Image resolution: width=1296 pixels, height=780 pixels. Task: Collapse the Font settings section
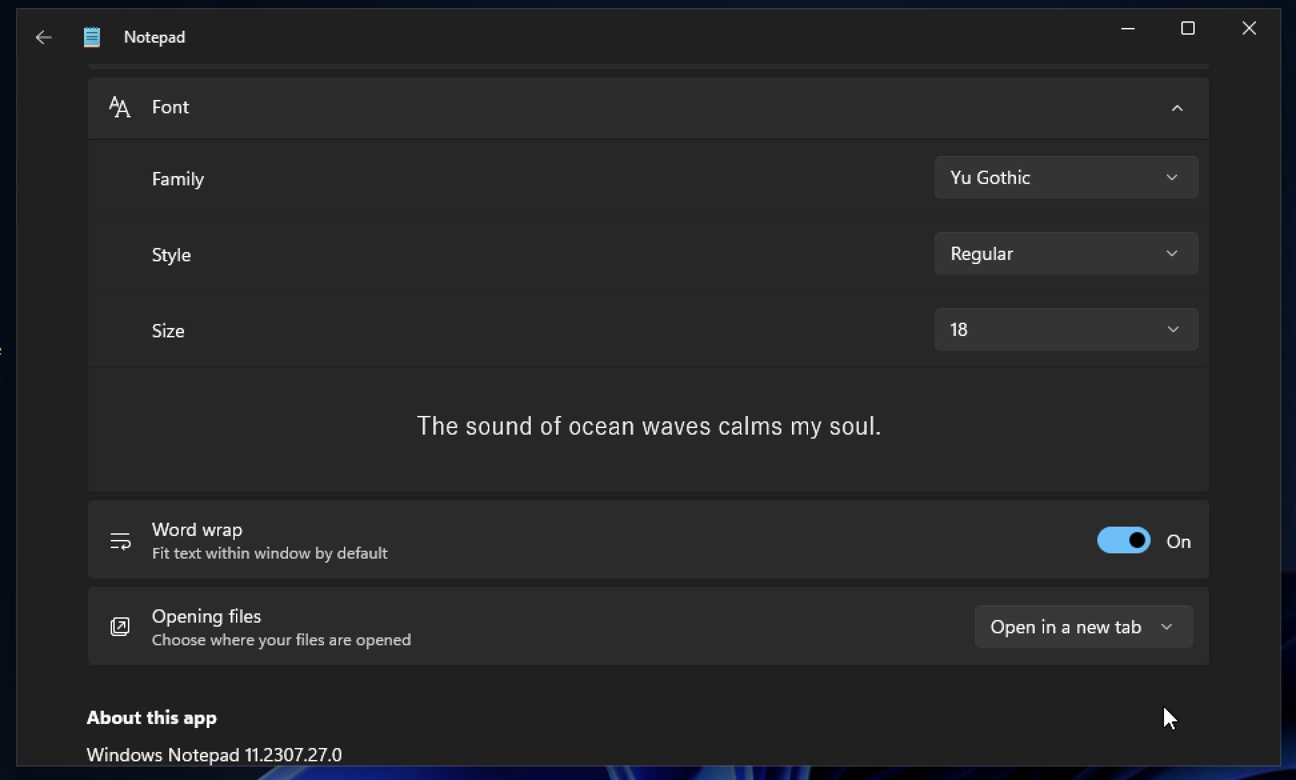point(1177,107)
